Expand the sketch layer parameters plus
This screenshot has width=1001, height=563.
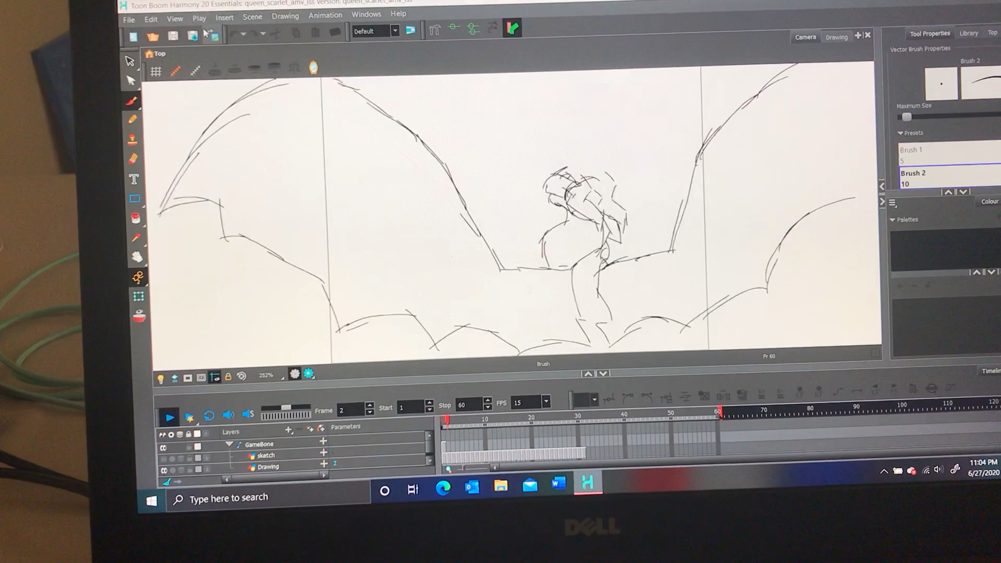pyautogui.click(x=323, y=452)
